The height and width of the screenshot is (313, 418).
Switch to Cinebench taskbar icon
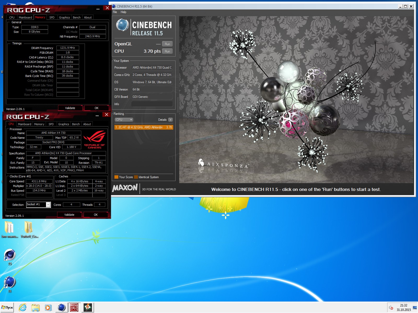tap(62, 308)
